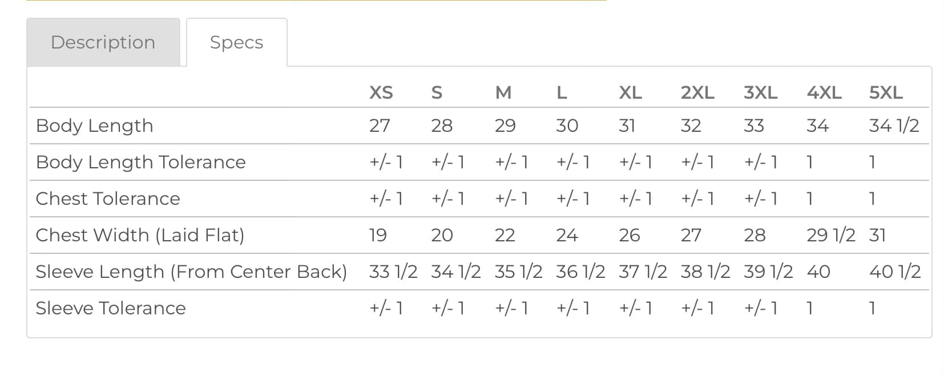This screenshot has height=376, width=944.
Task: Click the XS sleeve length value 33 1/2
Action: 393,272
